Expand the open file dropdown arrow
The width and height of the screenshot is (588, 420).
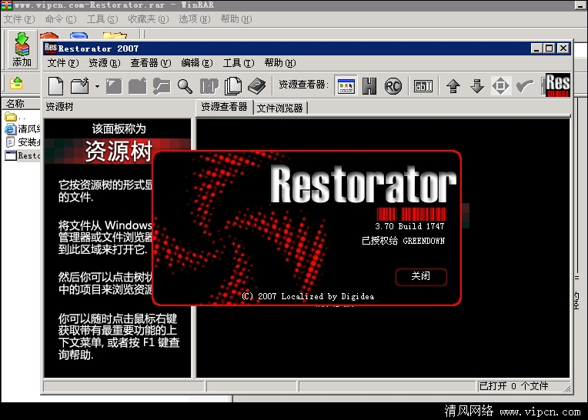coord(96,86)
